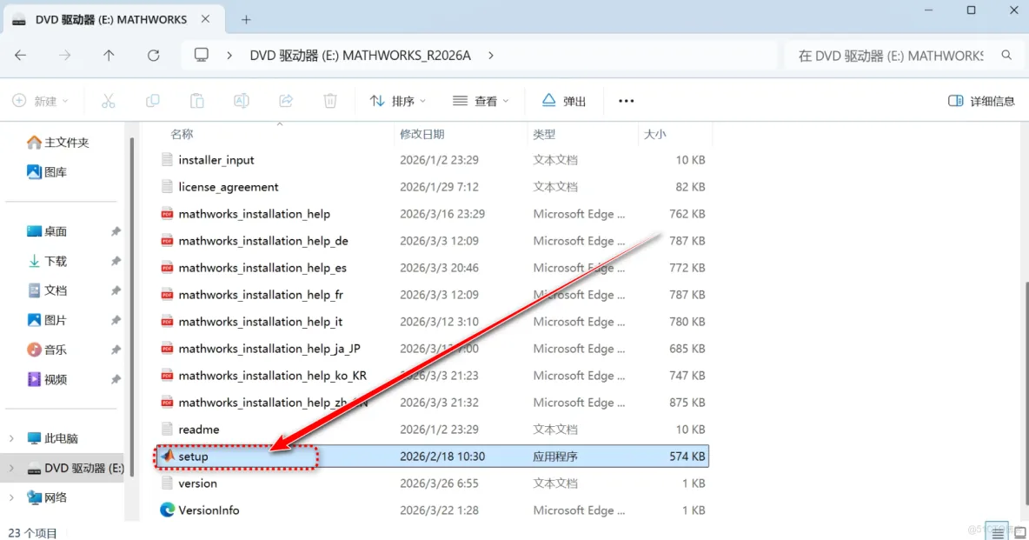Viewport: 1029px width, 540px height.
Task: Close the DVD 驱动器 tab
Action: pyautogui.click(x=205, y=19)
